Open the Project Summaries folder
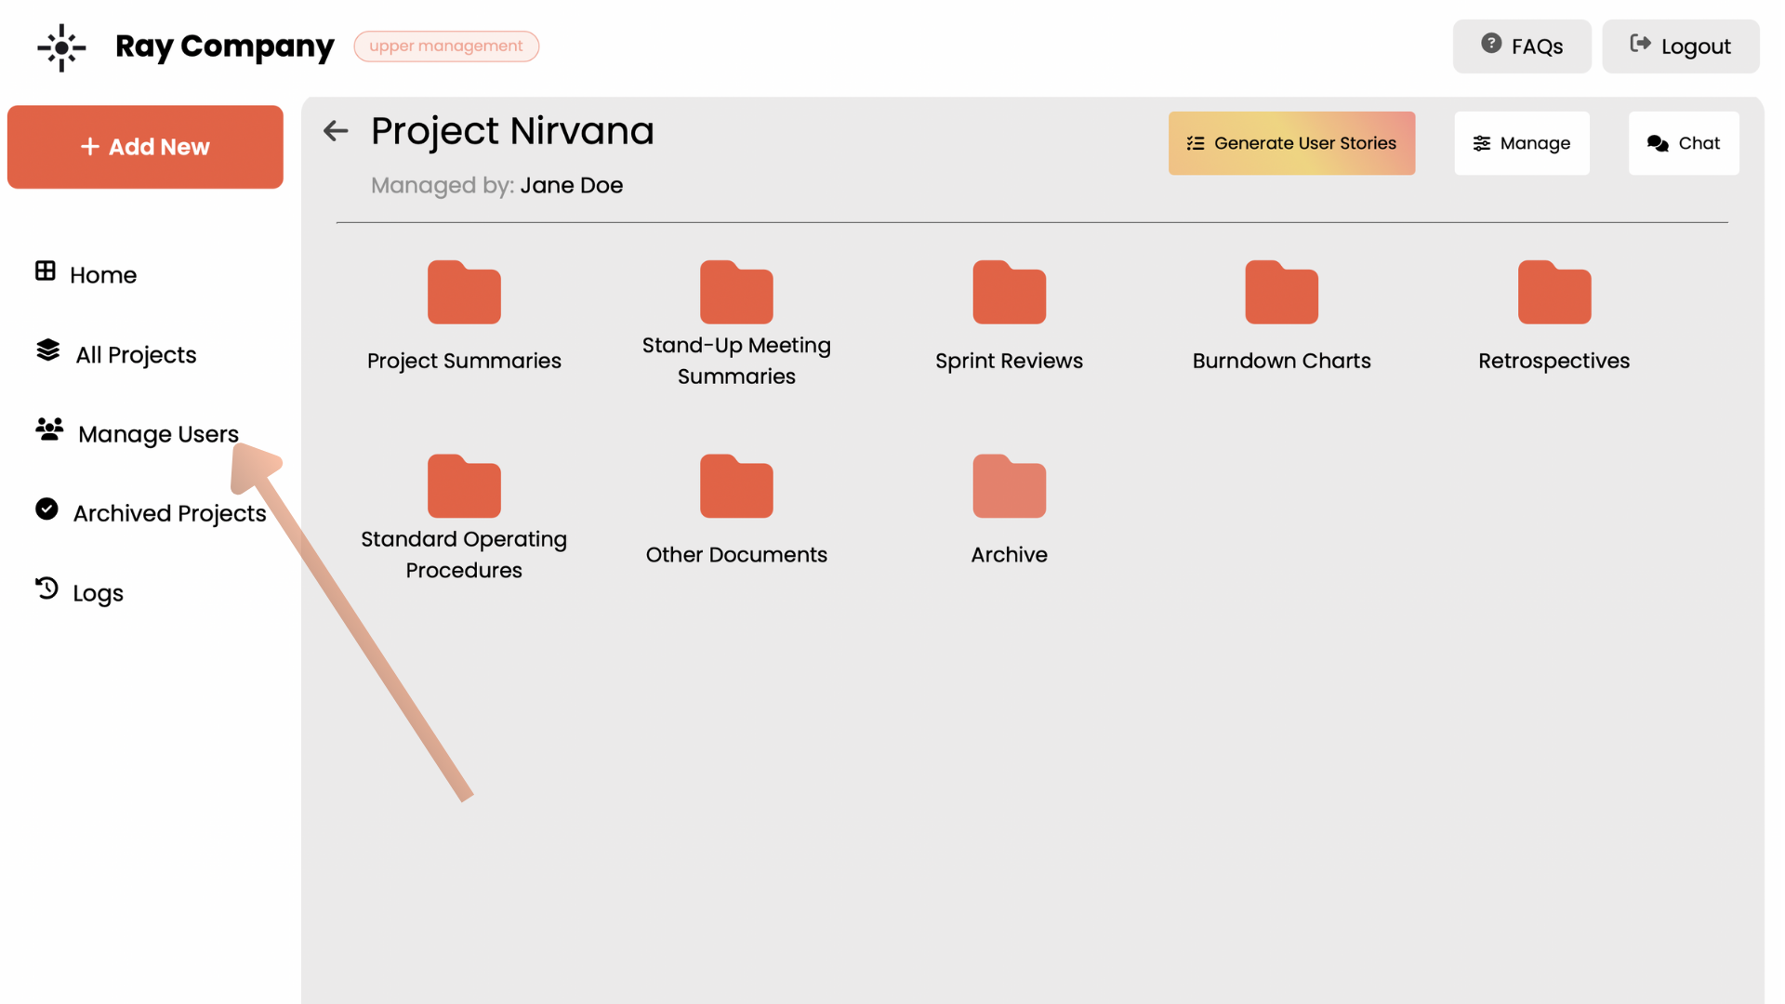 pyautogui.click(x=464, y=294)
